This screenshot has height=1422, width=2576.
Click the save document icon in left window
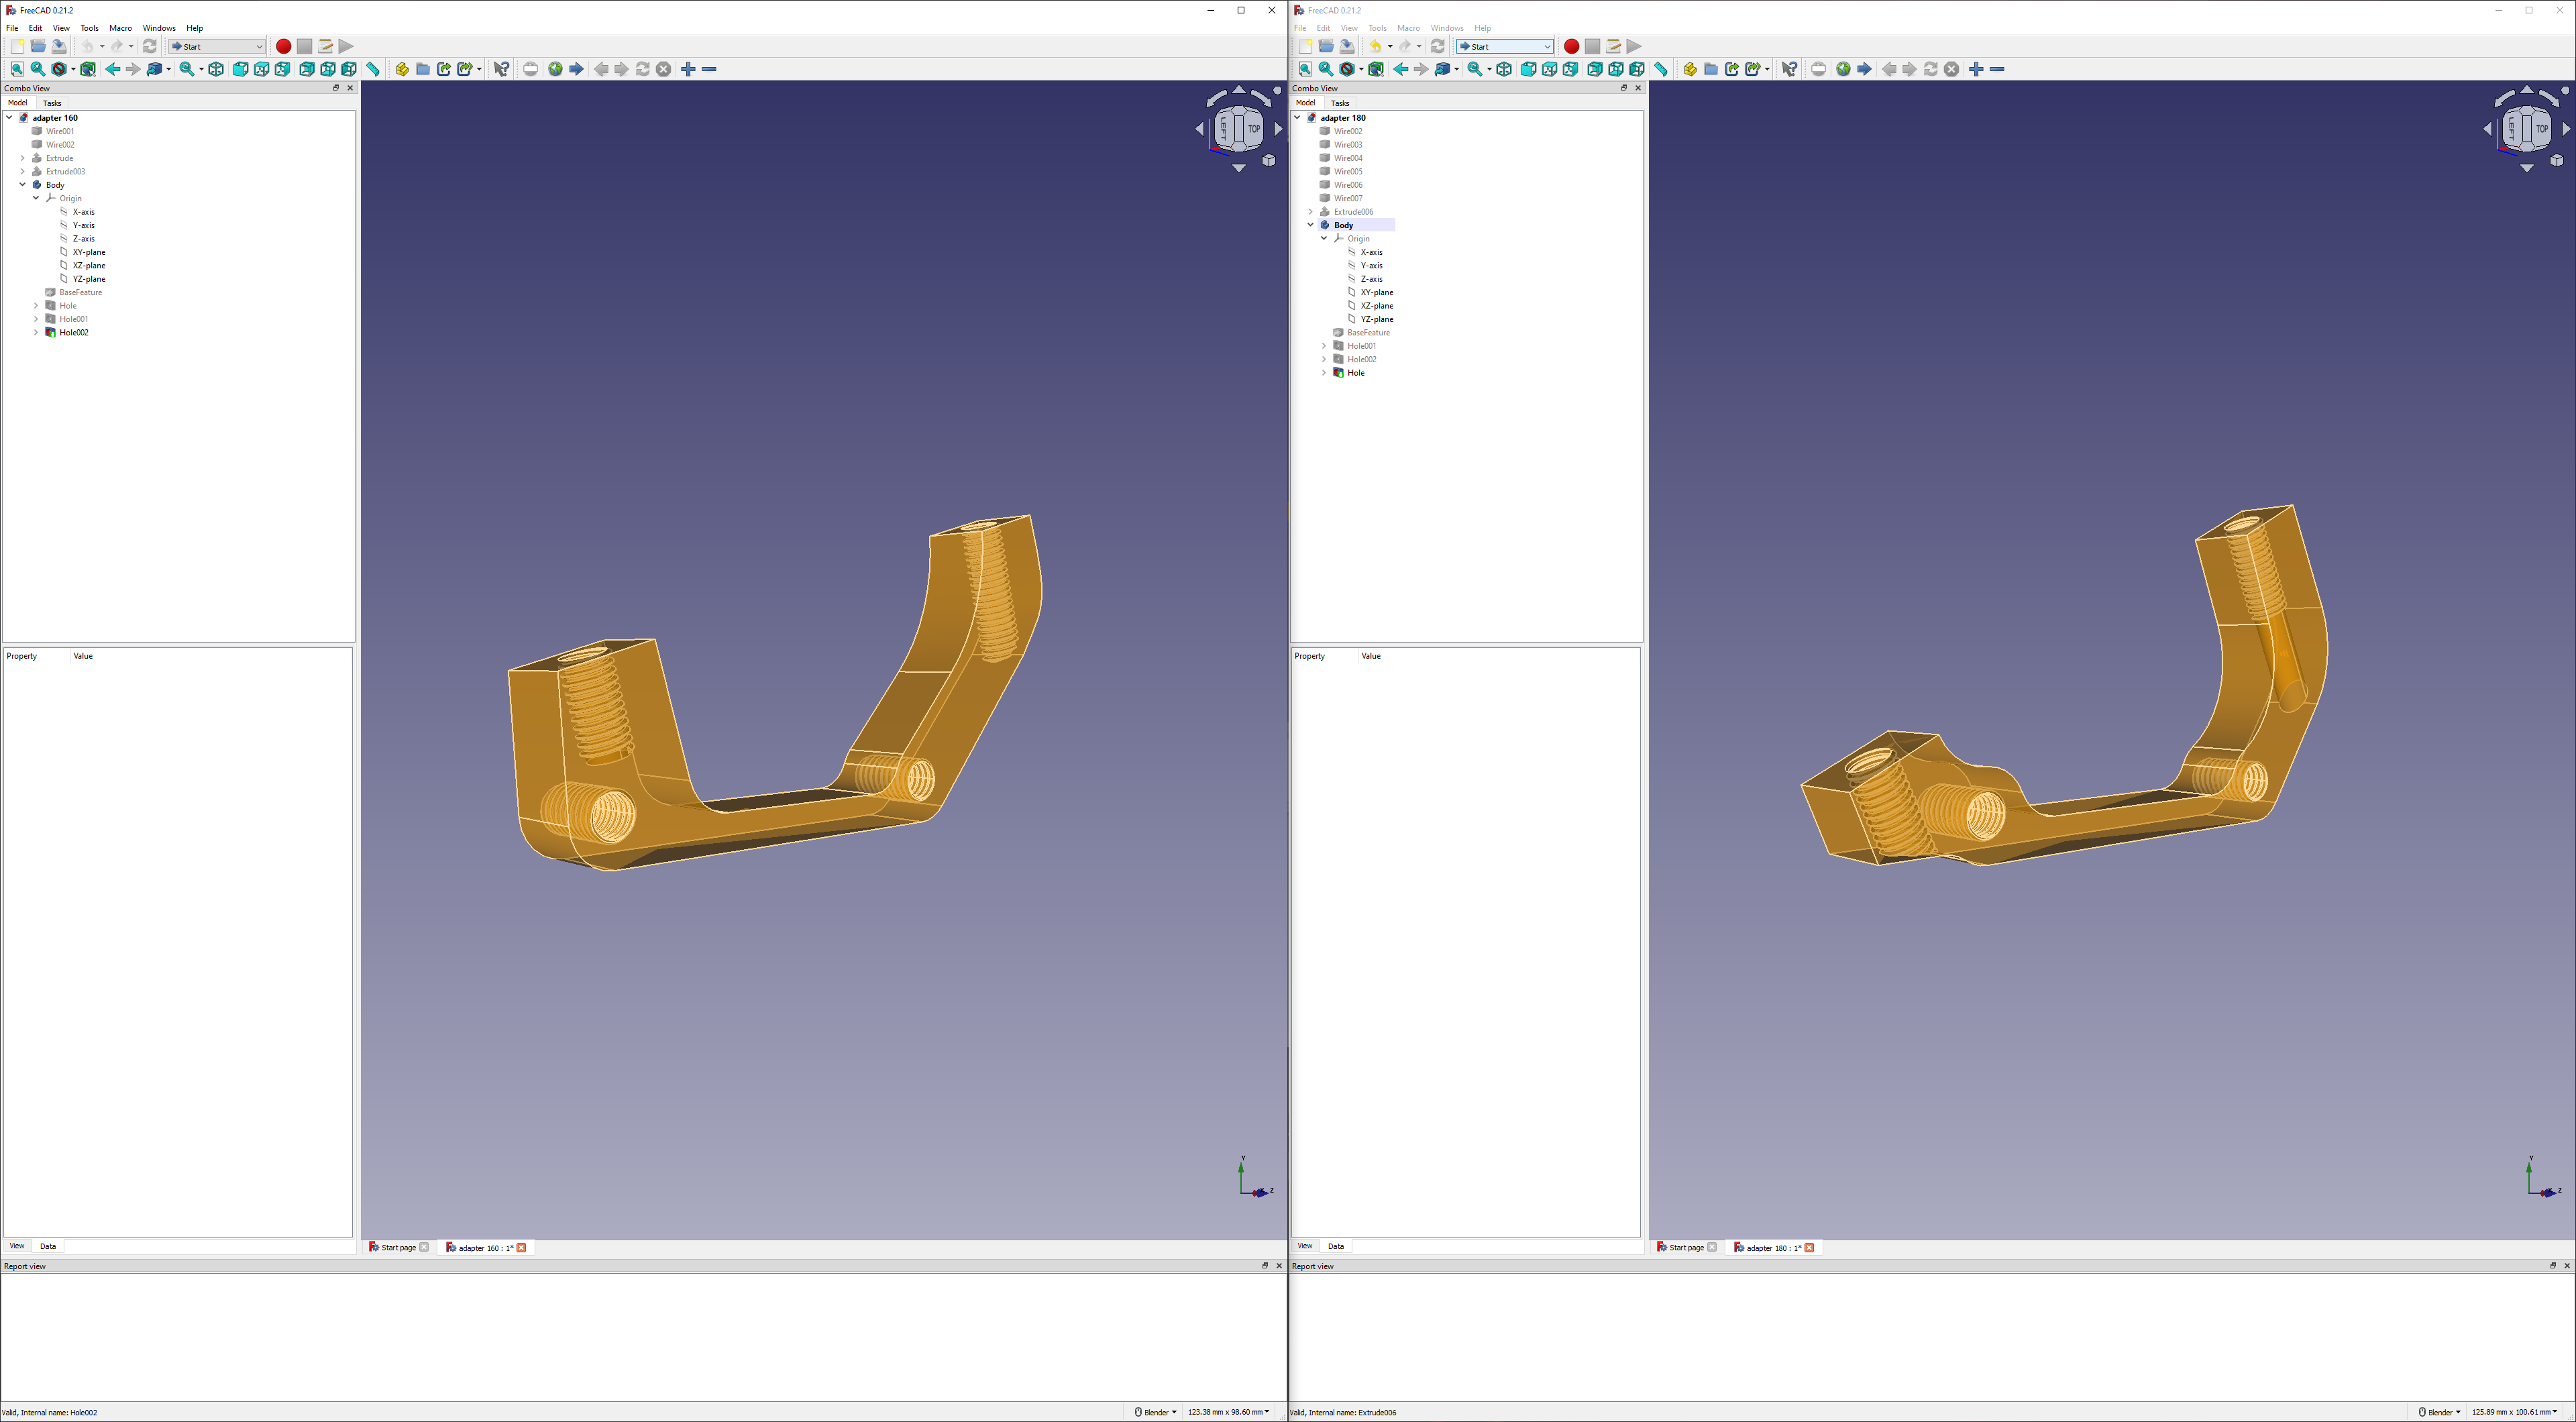(59, 46)
